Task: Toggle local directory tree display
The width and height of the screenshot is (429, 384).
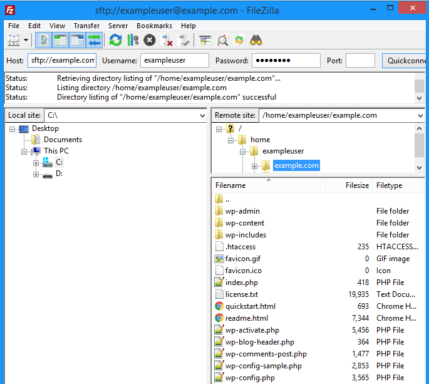Action: (x=61, y=40)
